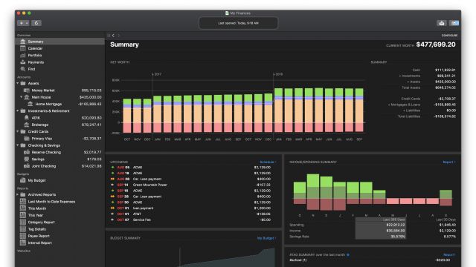The image size is (476, 267).
Task: Open Tag Details report
Action: [x=37, y=229]
